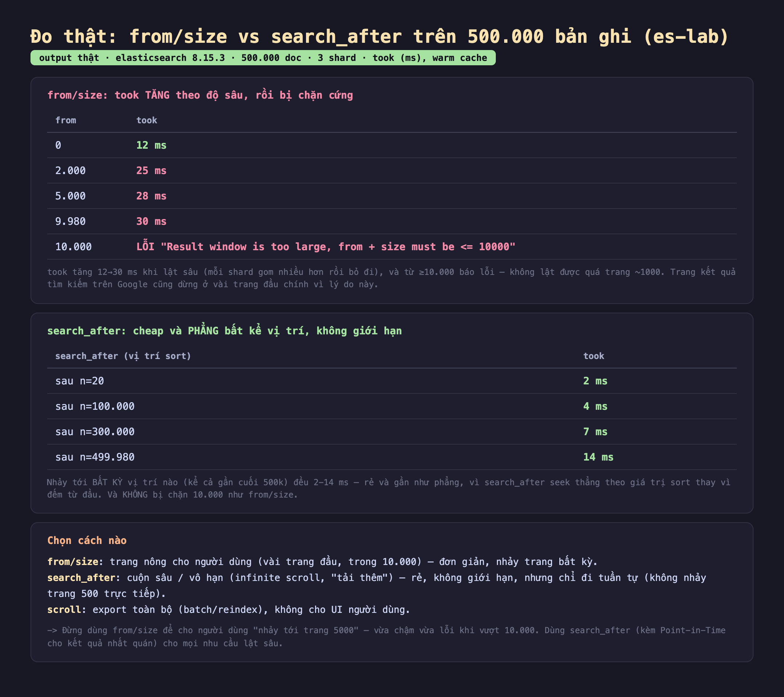Click the error 'LỖI "Result window is too large'
The width and height of the screenshot is (784, 697).
pos(326,246)
